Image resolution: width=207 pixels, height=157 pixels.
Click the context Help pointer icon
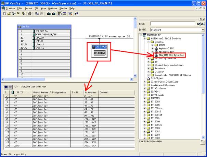click(76, 14)
